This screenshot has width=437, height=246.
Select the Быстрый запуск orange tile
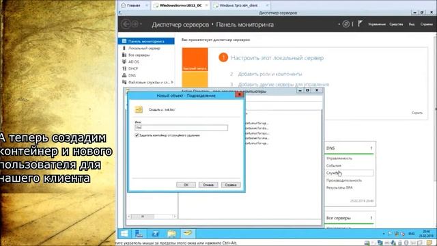pos(195,59)
